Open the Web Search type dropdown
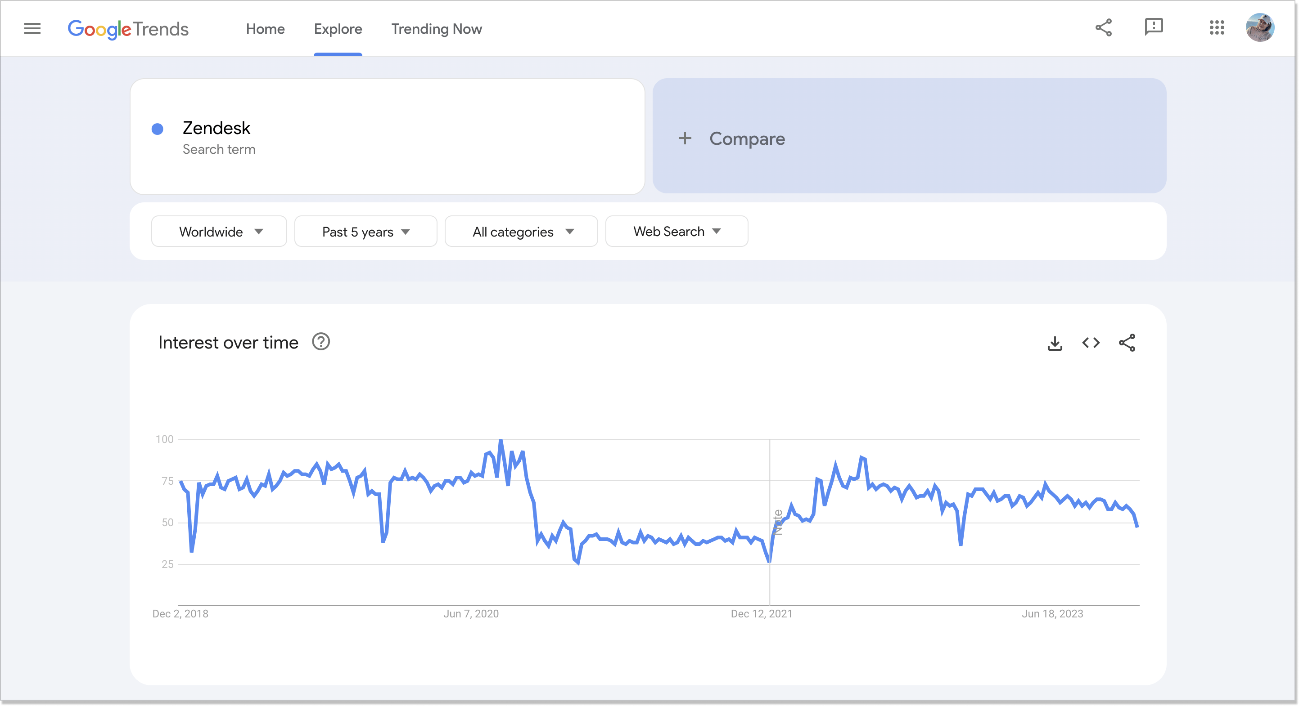This screenshot has height=706, width=1299. (677, 231)
